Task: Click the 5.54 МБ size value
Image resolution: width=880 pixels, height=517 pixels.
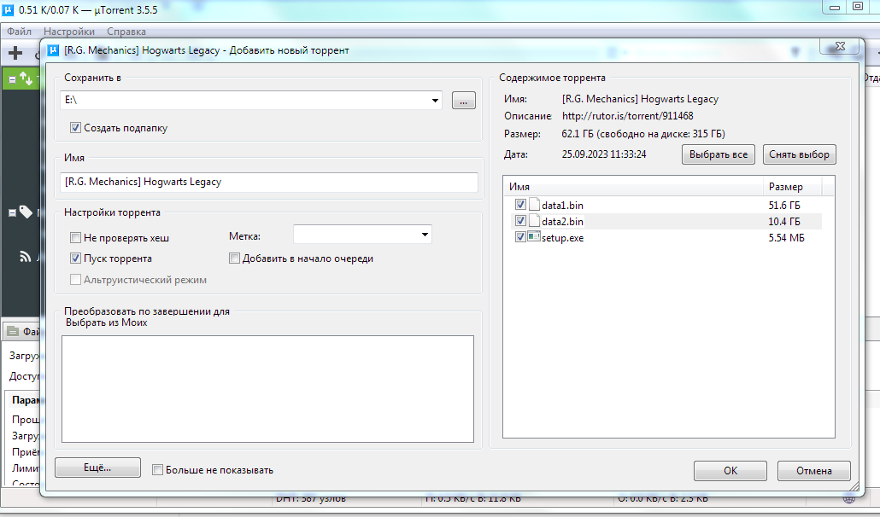Action: pyautogui.click(x=786, y=237)
